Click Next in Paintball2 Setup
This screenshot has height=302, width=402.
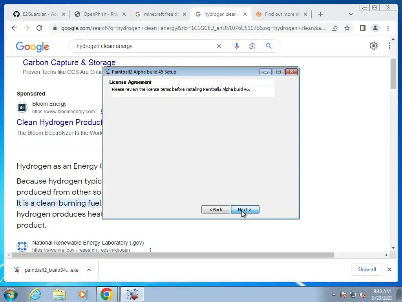[x=245, y=210]
